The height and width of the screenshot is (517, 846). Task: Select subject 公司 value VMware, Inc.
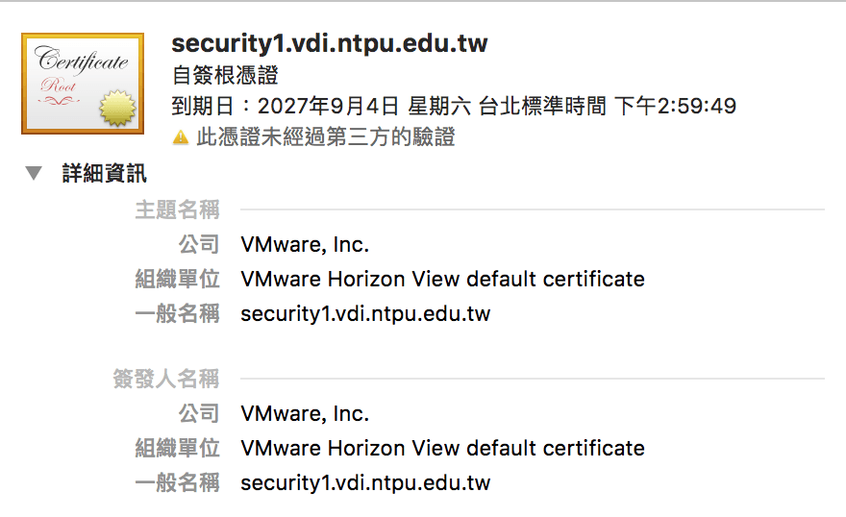(305, 245)
